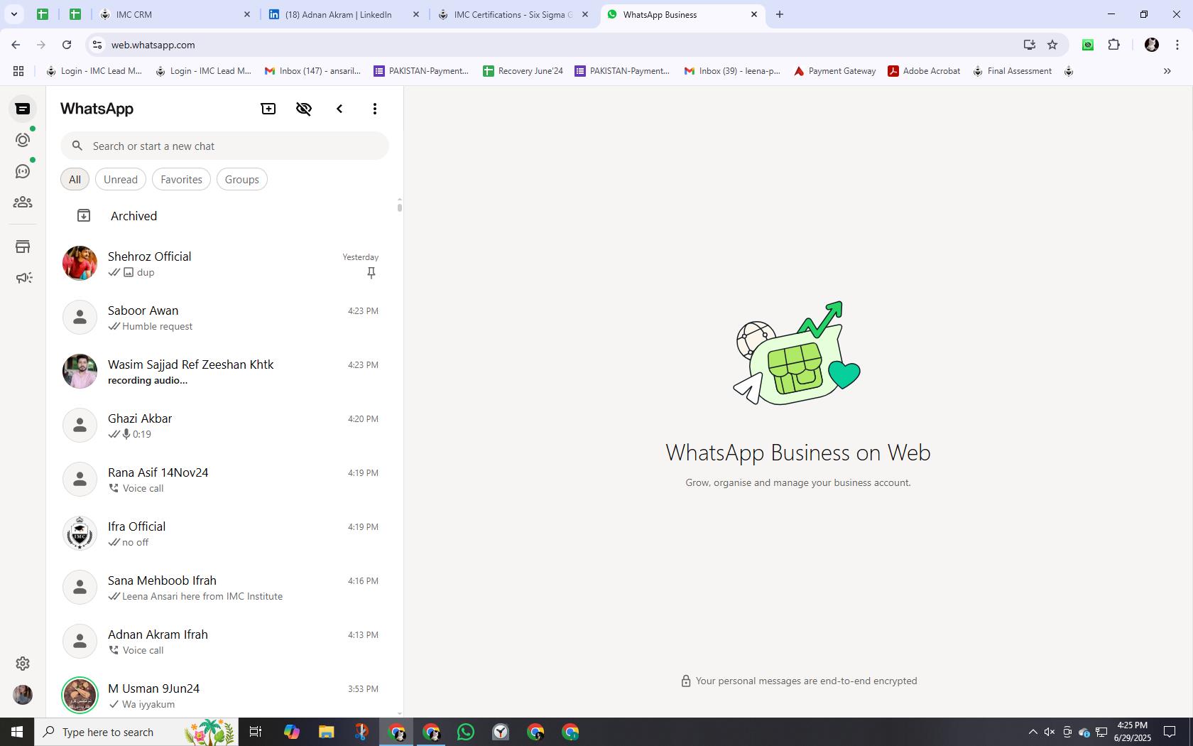This screenshot has height=746, width=1193.
Task: Switch to the IMC CRM browser tab
Action: click(175, 14)
